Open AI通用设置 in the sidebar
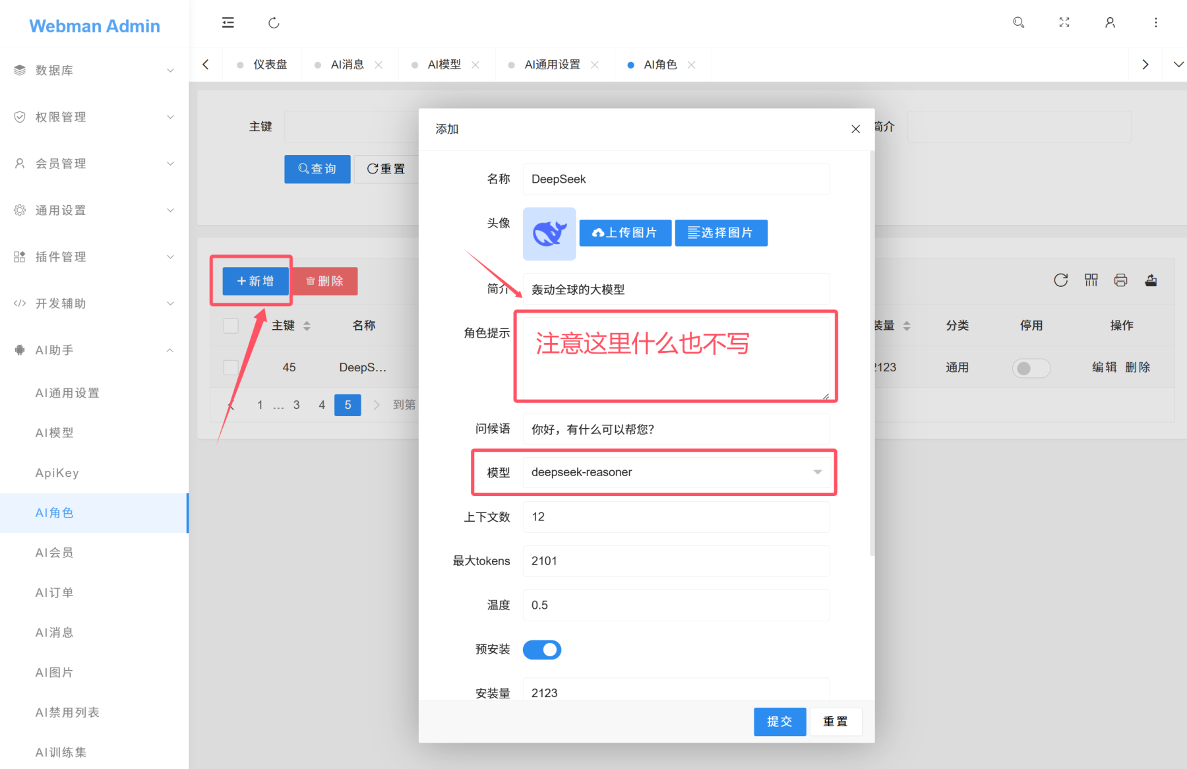1187x769 pixels. pos(94,393)
